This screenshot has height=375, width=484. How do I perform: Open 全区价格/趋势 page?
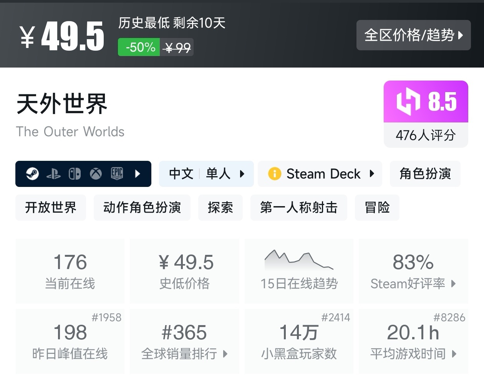point(413,35)
